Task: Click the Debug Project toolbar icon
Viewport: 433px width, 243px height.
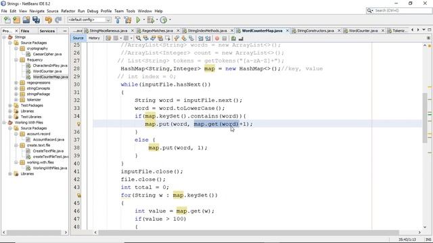Action: pos(150,20)
